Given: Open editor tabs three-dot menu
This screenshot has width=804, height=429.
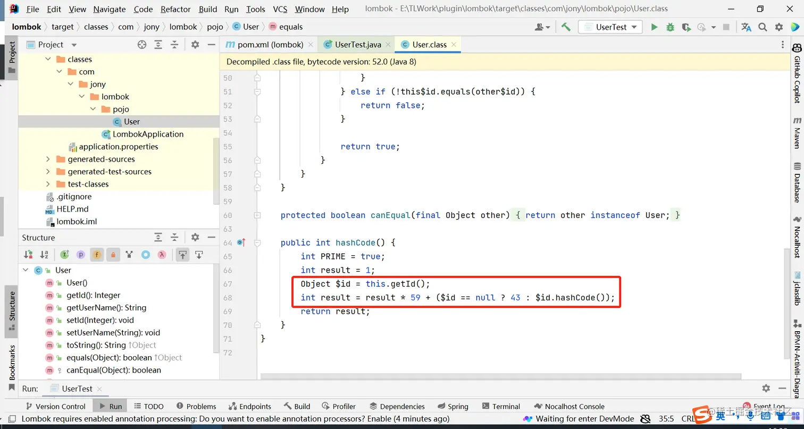Looking at the screenshot, I should point(783,45).
